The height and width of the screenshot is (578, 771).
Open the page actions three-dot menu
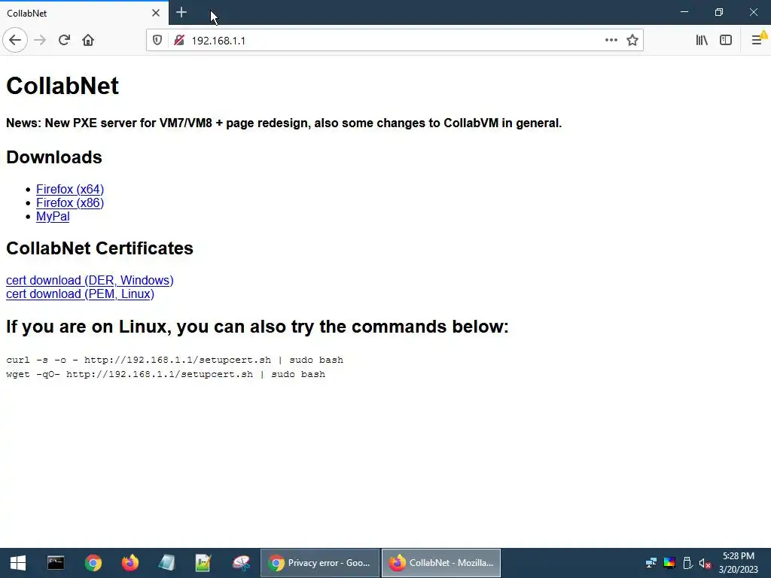[611, 41]
